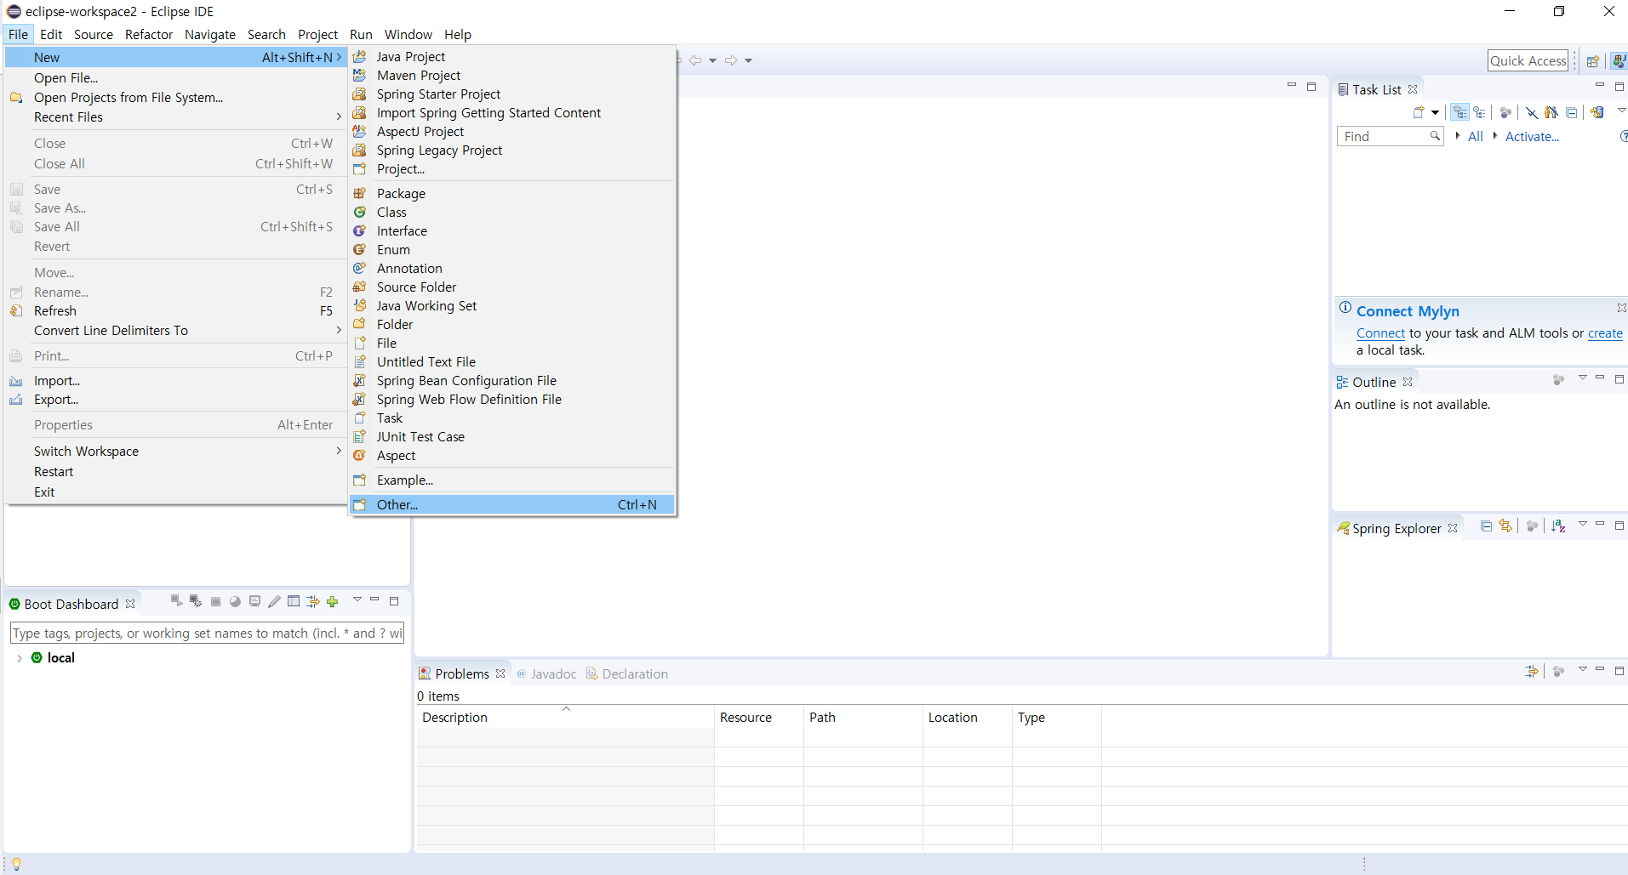Click the filter icon in Problems view toolbar
1628x875 pixels.
(x=1532, y=672)
